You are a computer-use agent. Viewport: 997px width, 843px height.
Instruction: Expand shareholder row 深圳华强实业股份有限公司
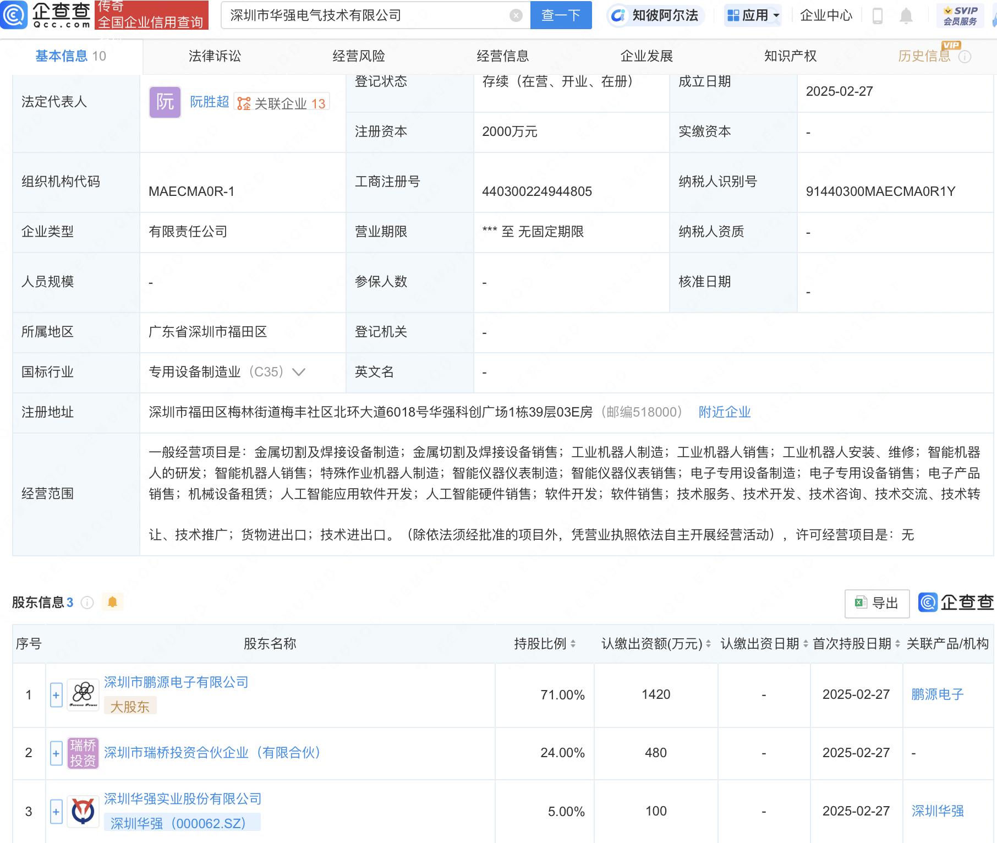(x=56, y=811)
